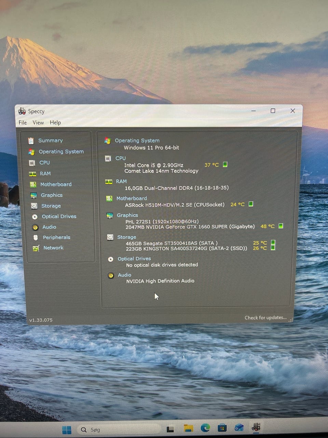Click the Check for updates link

(x=265, y=318)
